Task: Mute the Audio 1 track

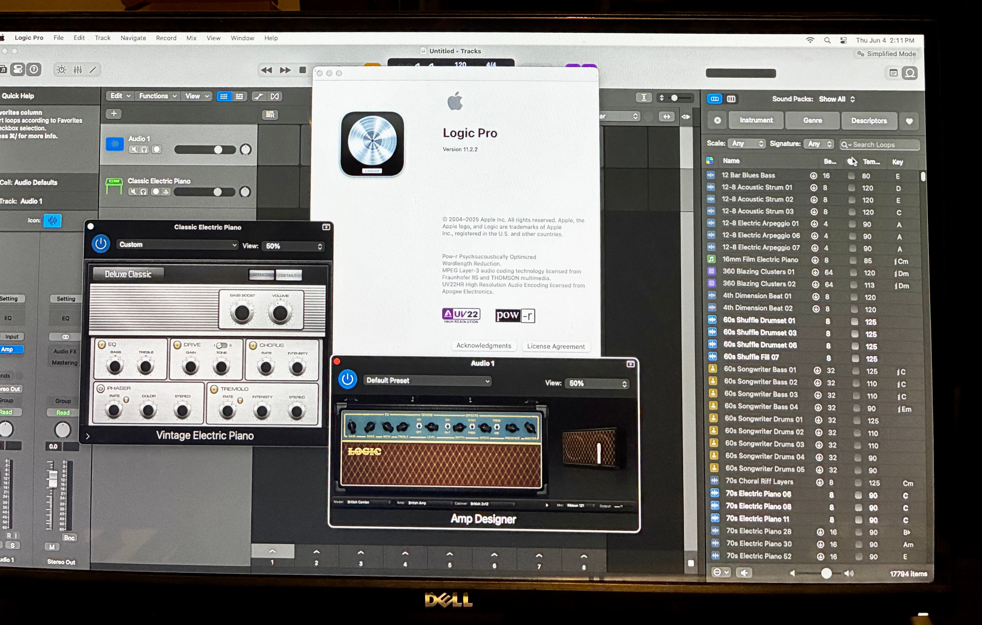Action: [134, 150]
